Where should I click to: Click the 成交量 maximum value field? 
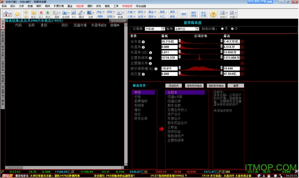231,74
